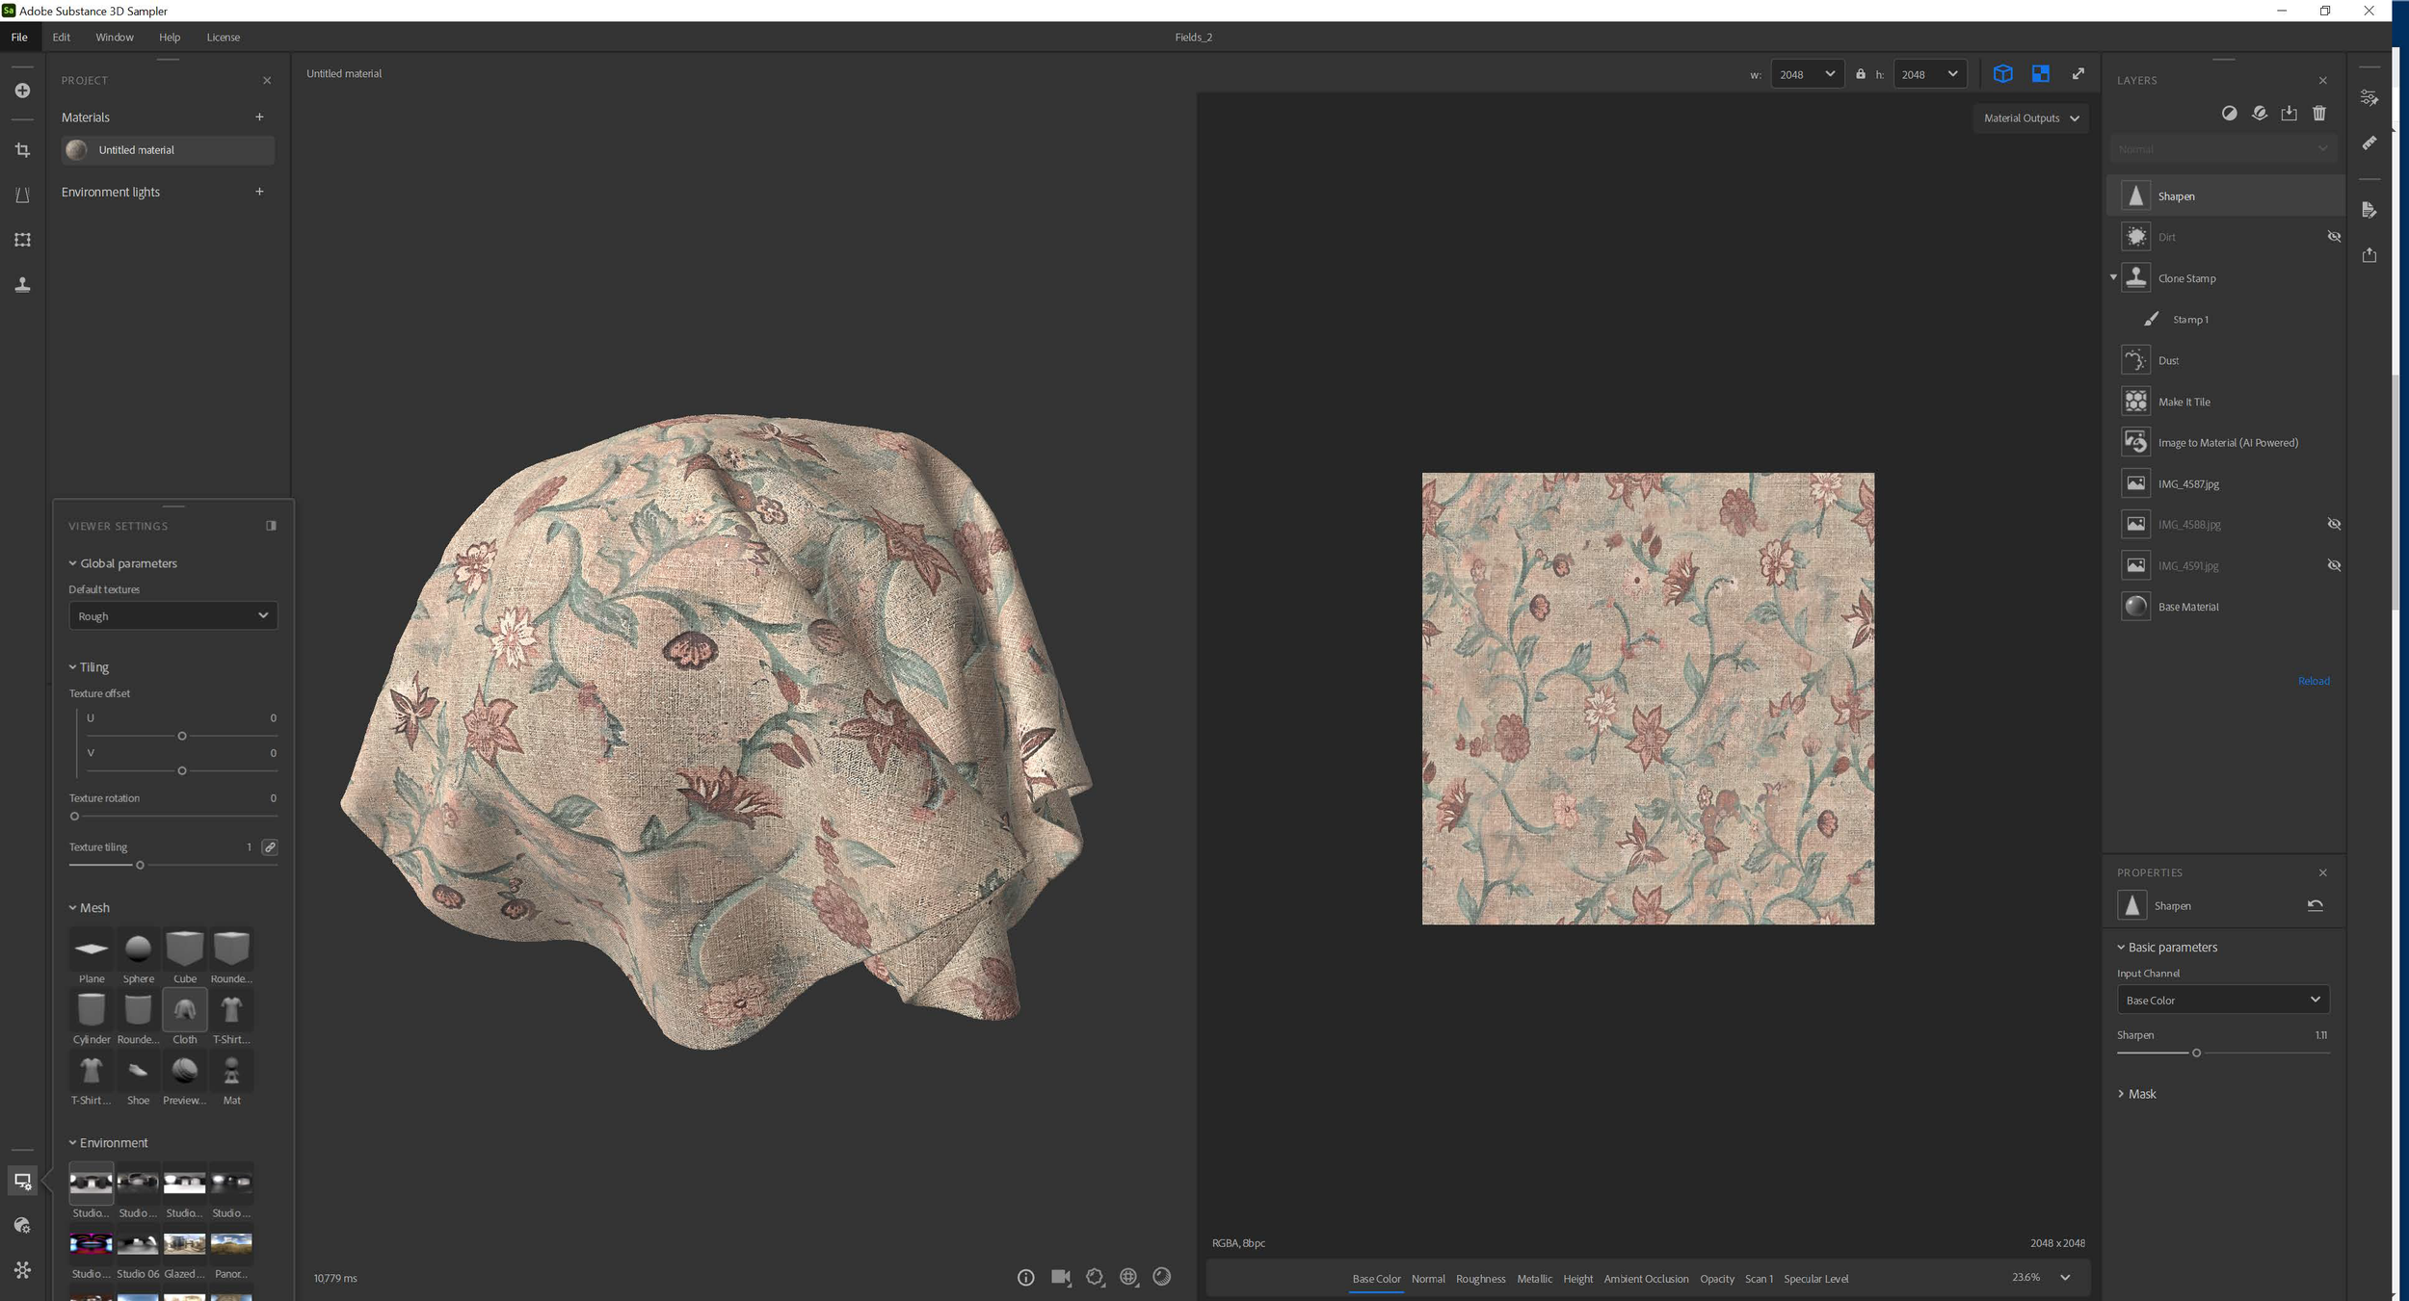Image resolution: width=2409 pixels, height=1301 pixels.
Task: Select the Crop tool in left sidebar
Action: 22,150
